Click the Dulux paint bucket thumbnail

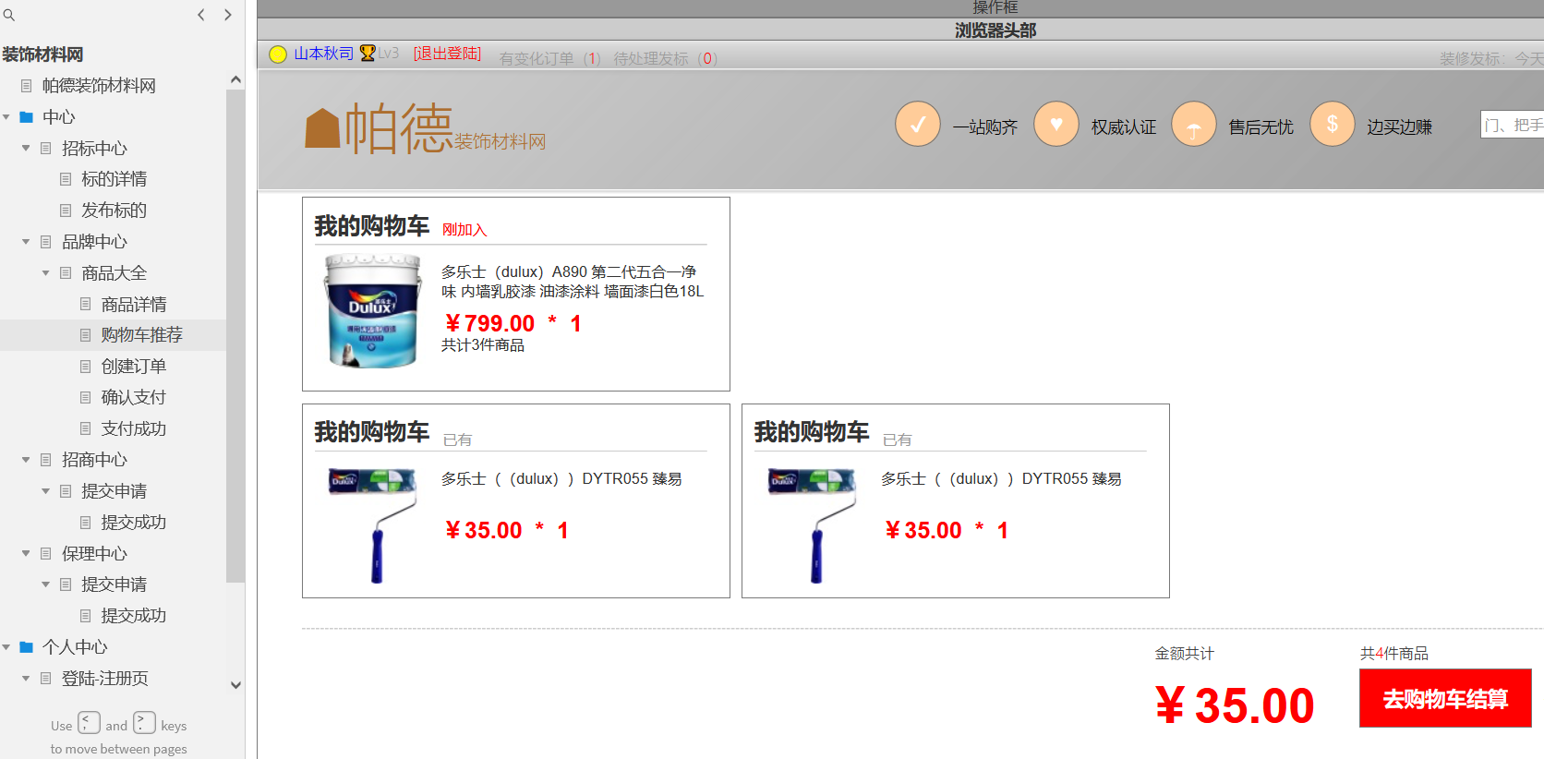[x=373, y=311]
